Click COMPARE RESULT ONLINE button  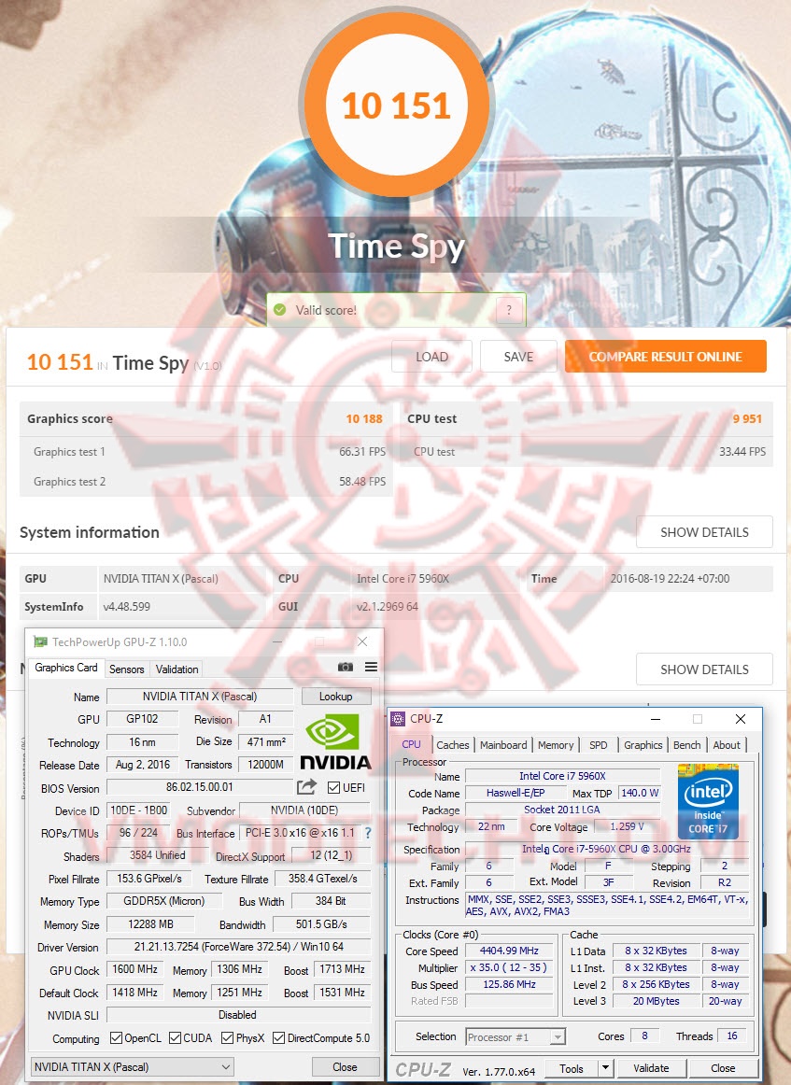[666, 357]
